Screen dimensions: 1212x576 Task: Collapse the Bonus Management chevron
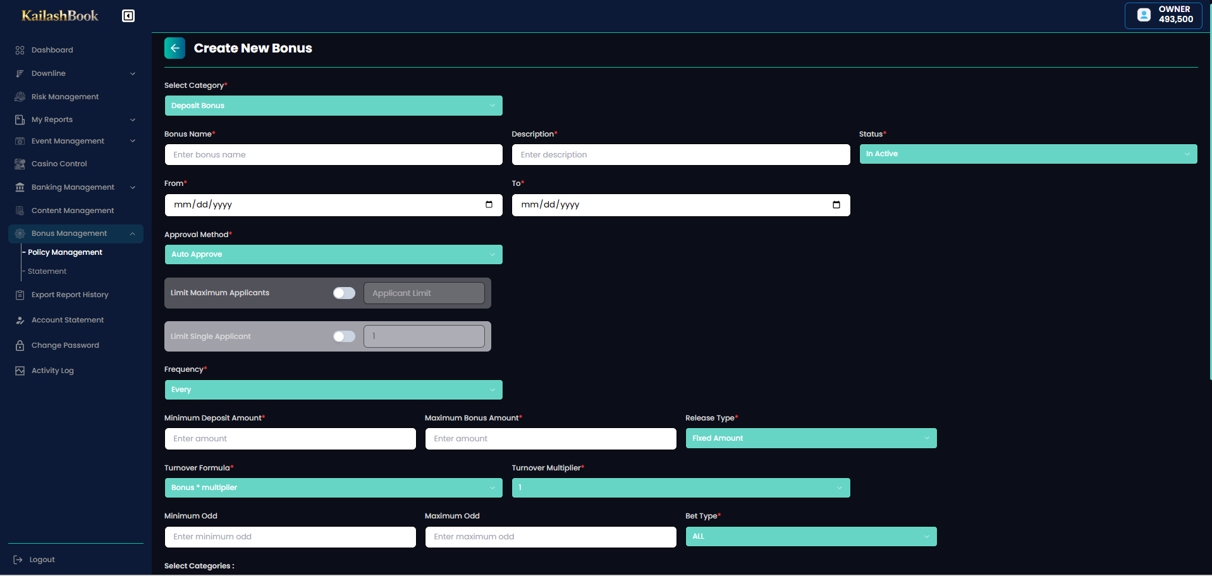(x=133, y=233)
